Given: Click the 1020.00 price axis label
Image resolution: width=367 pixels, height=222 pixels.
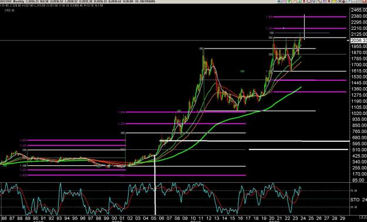Looking at the screenshot, I should click(x=359, y=113).
